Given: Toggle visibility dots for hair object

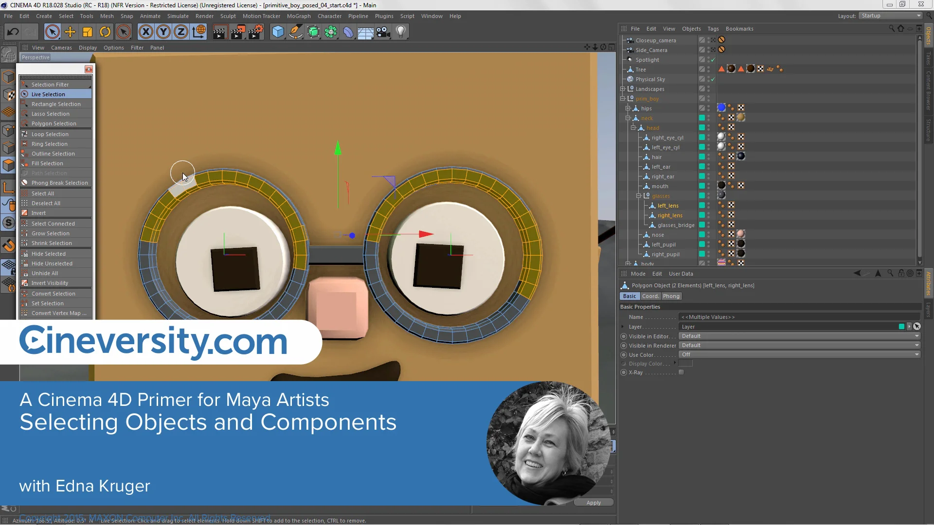Looking at the screenshot, I should [709, 157].
